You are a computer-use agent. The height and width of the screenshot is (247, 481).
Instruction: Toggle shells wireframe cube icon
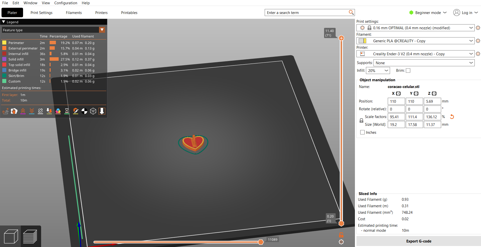[93, 111]
